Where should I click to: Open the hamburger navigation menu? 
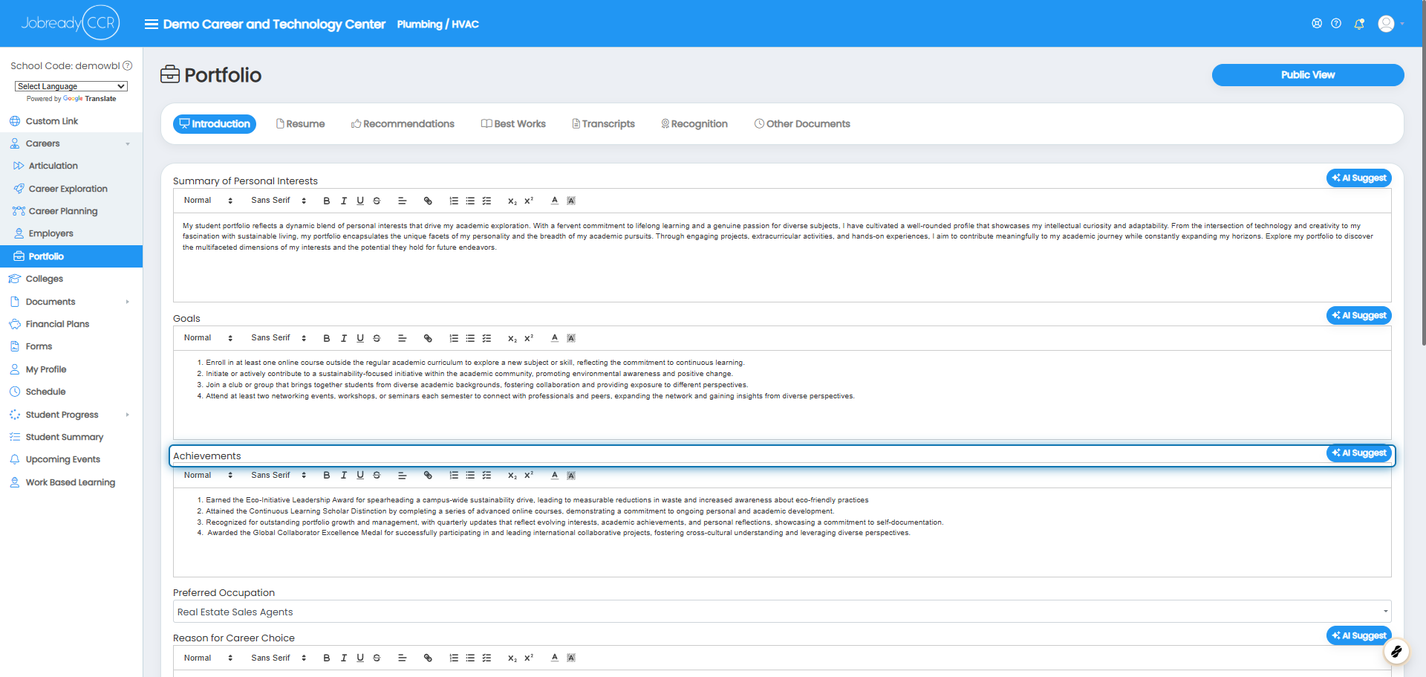point(151,25)
